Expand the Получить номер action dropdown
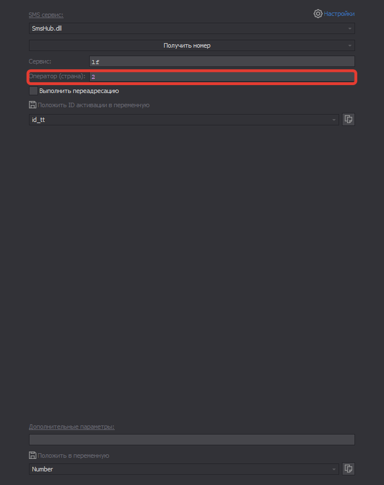The image size is (384, 485). coord(191,45)
